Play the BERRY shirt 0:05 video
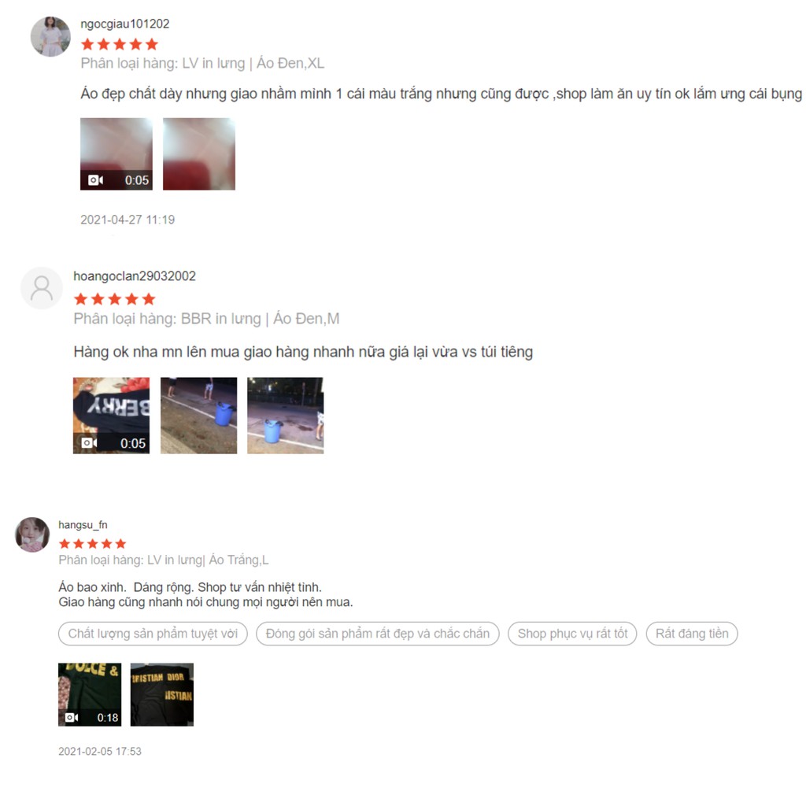Image resolution: width=806 pixels, height=806 pixels. (111, 416)
